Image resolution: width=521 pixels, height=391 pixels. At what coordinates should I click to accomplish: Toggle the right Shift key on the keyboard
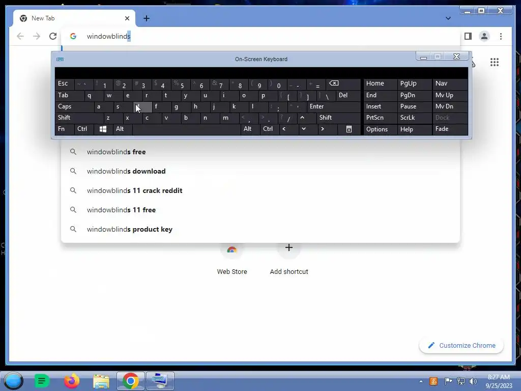coord(338,118)
